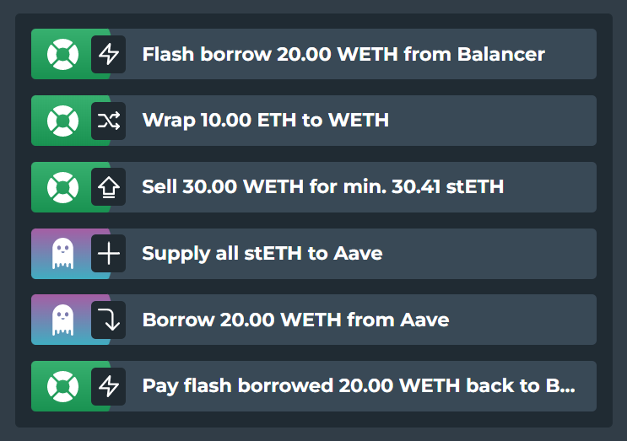The image size is (627, 441).
Task: Select 'Pay flash borrowed 20.00 WETH back' step
Action: pyautogui.click(x=314, y=386)
